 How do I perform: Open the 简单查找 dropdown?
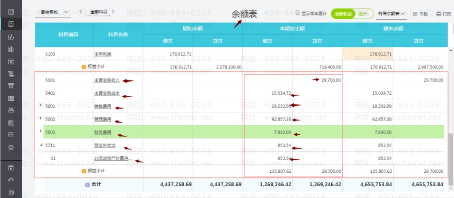(x=53, y=12)
